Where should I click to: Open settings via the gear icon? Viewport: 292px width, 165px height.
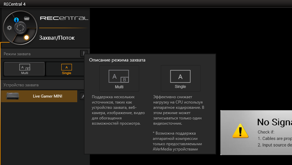coord(9,28)
